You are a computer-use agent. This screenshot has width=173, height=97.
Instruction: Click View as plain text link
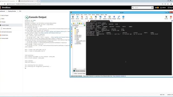[7, 29]
